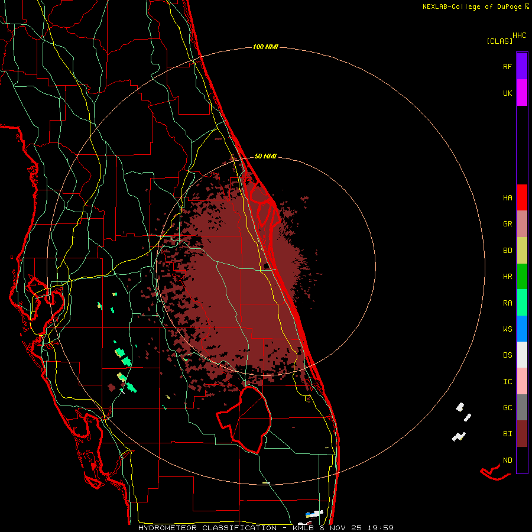The width and height of the screenshot is (532, 532).
Task: Click the KMLB station identifier
Action: coord(303,528)
